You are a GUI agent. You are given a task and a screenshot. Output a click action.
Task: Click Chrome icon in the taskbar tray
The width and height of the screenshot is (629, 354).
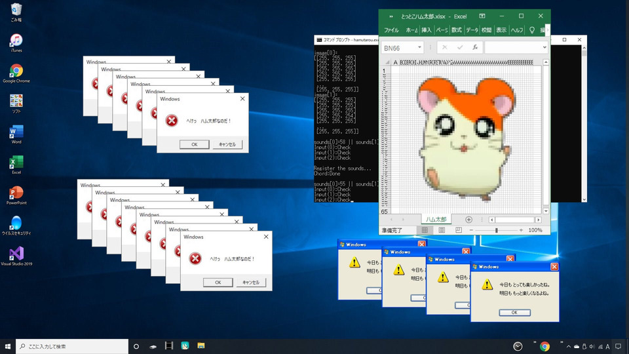[544, 346]
